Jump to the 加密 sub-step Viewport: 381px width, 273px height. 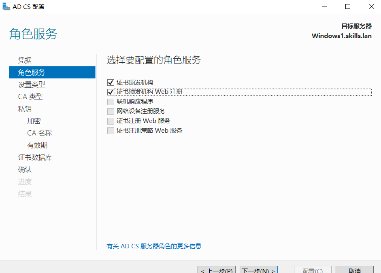click(x=34, y=121)
